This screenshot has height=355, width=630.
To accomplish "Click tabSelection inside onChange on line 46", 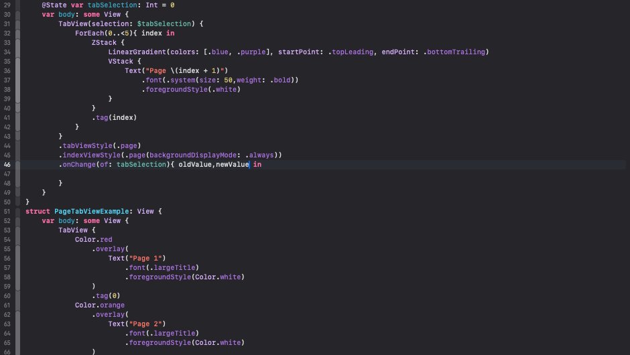I will [141, 165].
